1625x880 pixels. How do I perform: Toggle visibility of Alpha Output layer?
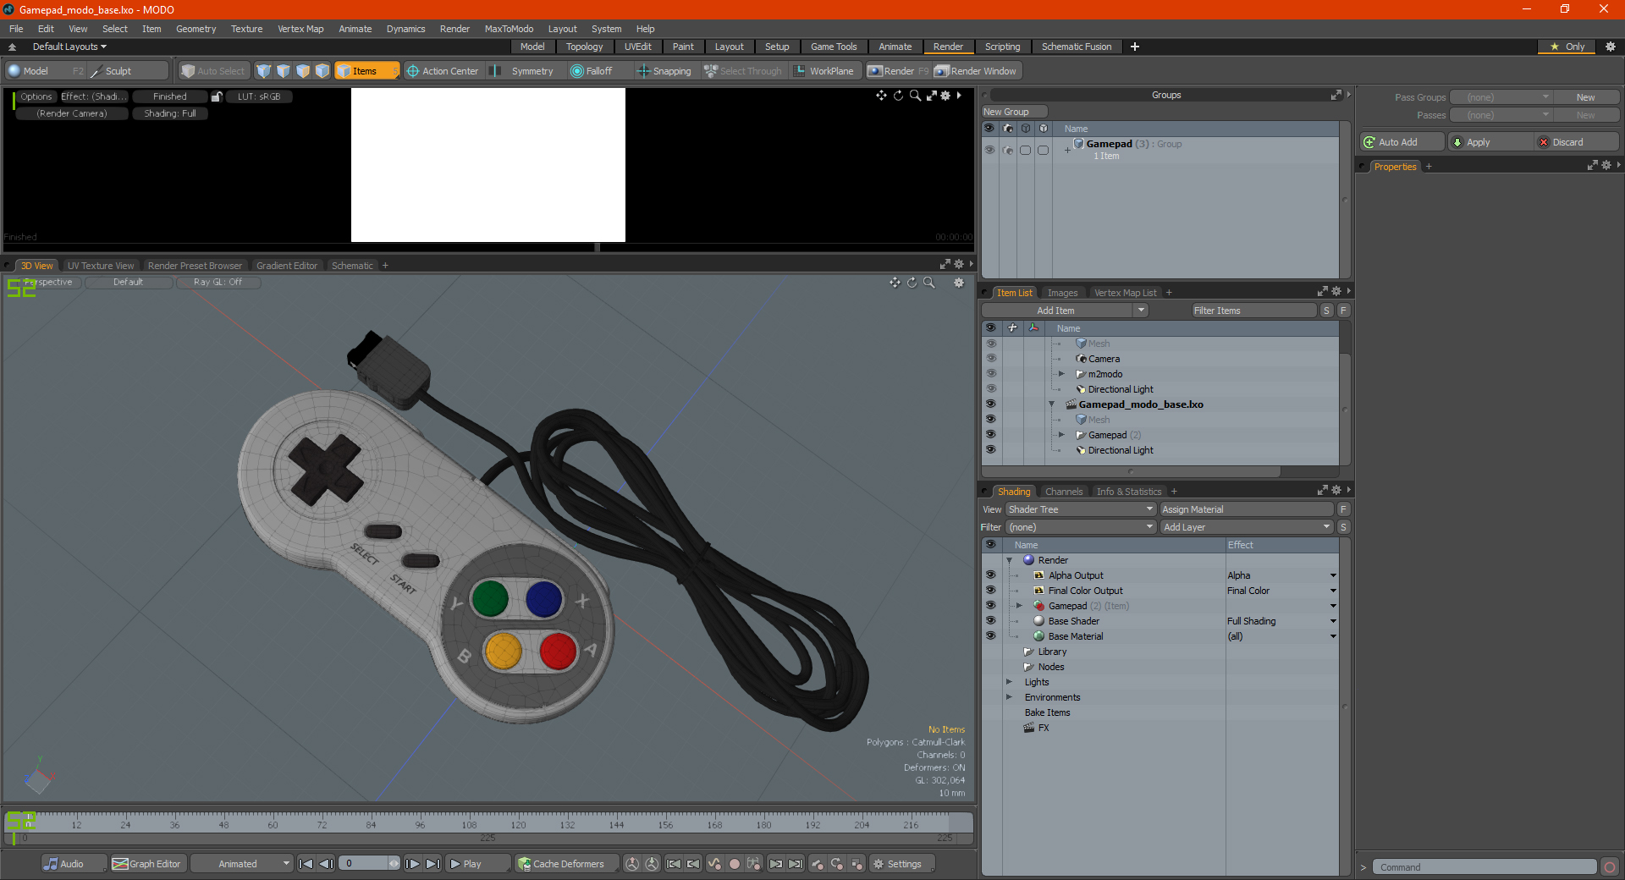coord(990,575)
